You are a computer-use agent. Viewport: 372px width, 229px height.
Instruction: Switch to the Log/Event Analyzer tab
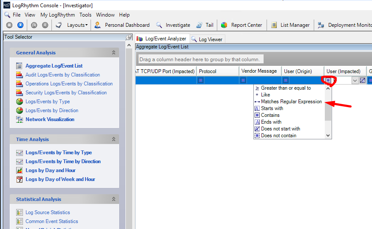(x=162, y=39)
